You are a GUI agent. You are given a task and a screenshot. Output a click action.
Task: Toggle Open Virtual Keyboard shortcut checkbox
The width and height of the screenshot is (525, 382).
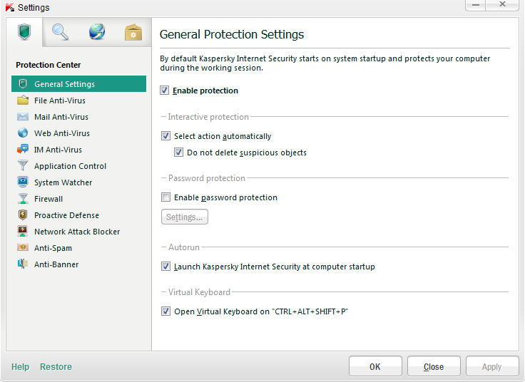pyautogui.click(x=165, y=311)
